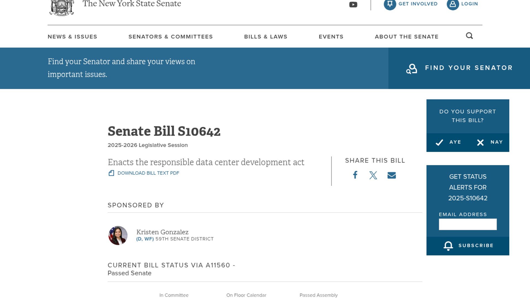Click the Get Involved pin icon

click(390, 4)
